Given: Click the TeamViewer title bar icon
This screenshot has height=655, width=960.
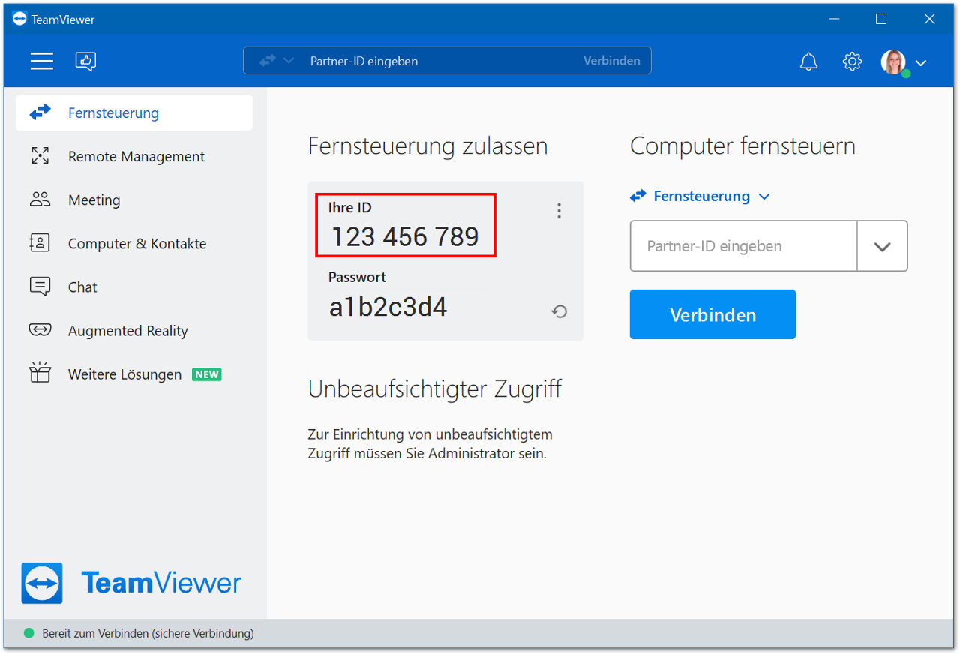Looking at the screenshot, I should pos(19,19).
